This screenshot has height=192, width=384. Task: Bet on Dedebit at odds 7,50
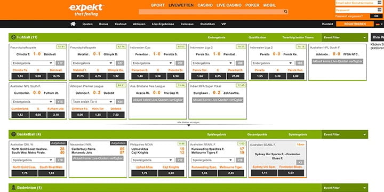coord(116,115)
